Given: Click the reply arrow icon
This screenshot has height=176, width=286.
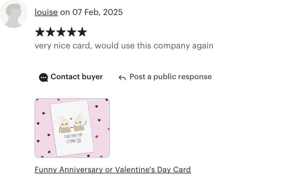Looking at the screenshot, I should [x=122, y=78].
